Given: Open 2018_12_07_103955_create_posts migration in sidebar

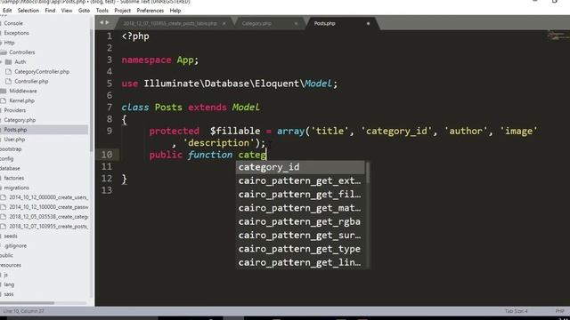Looking at the screenshot, I should tap(48, 227).
